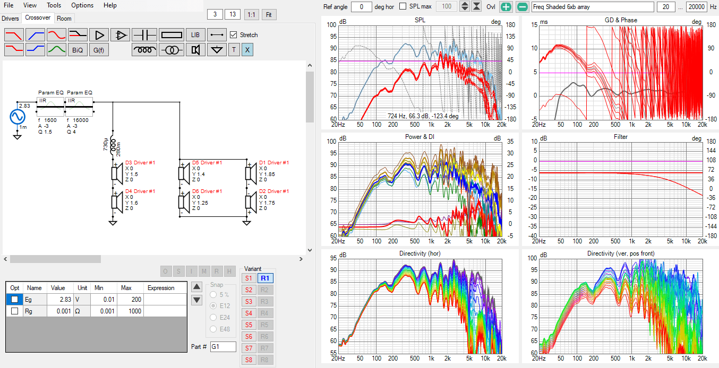Click the 1:1 zoom button
This screenshot has height=368, width=719.
coord(252,15)
